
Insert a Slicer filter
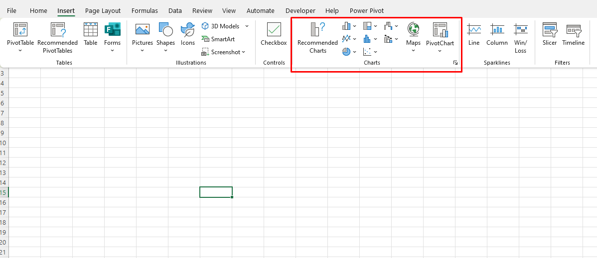[x=550, y=34]
